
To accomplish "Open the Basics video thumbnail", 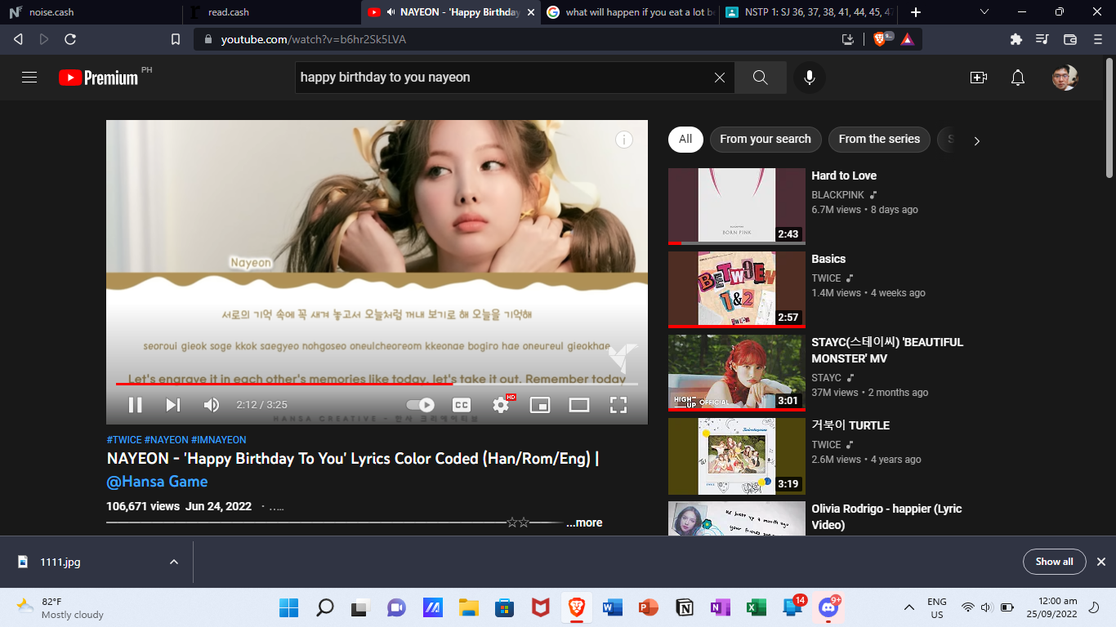I will coord(737,289).
